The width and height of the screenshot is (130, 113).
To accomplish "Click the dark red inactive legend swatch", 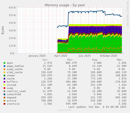I will [x=4, y=104].
